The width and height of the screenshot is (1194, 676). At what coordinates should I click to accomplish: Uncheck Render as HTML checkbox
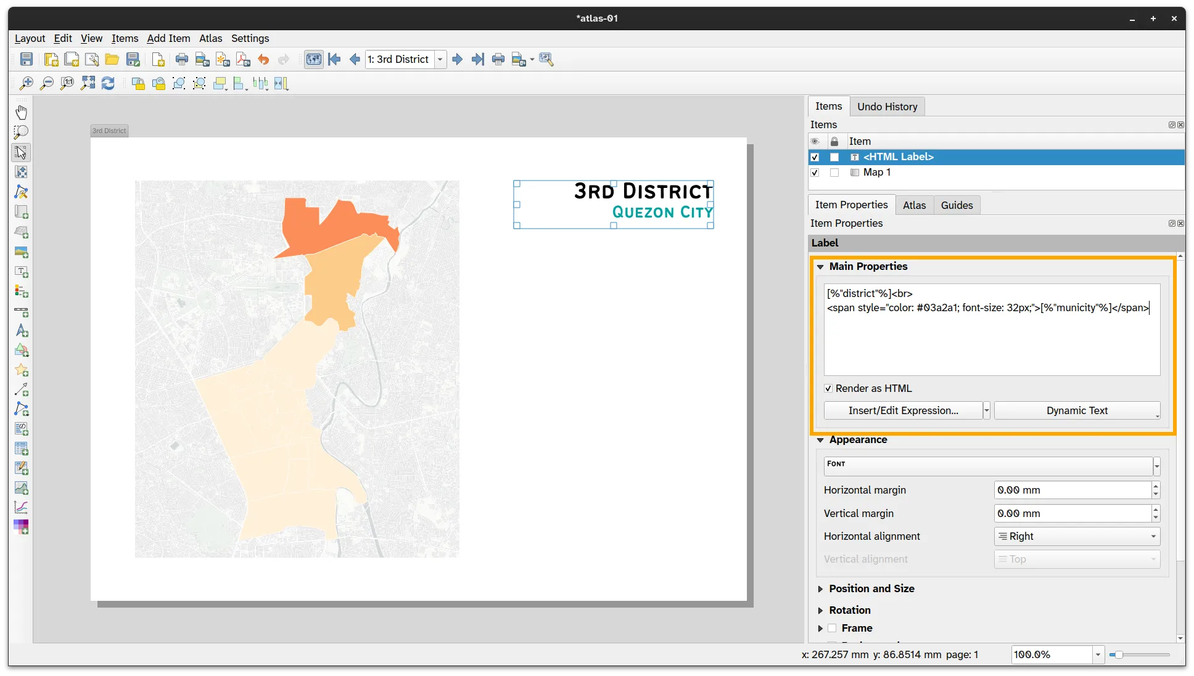828,388
